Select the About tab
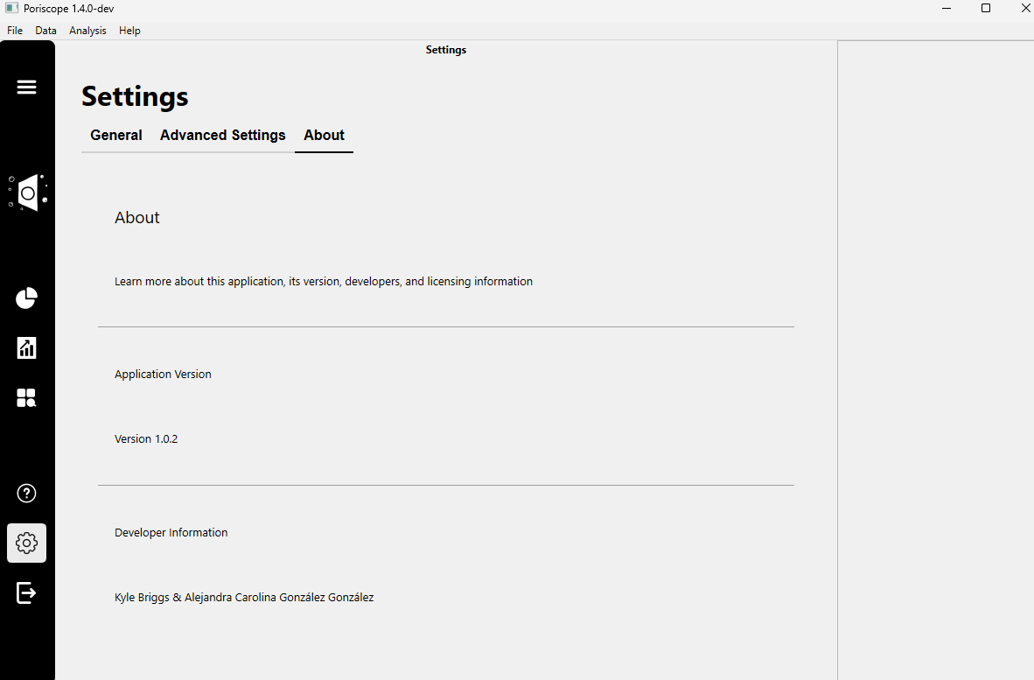The height and width of the screenshot is (680, 1034). click(324, 136)
